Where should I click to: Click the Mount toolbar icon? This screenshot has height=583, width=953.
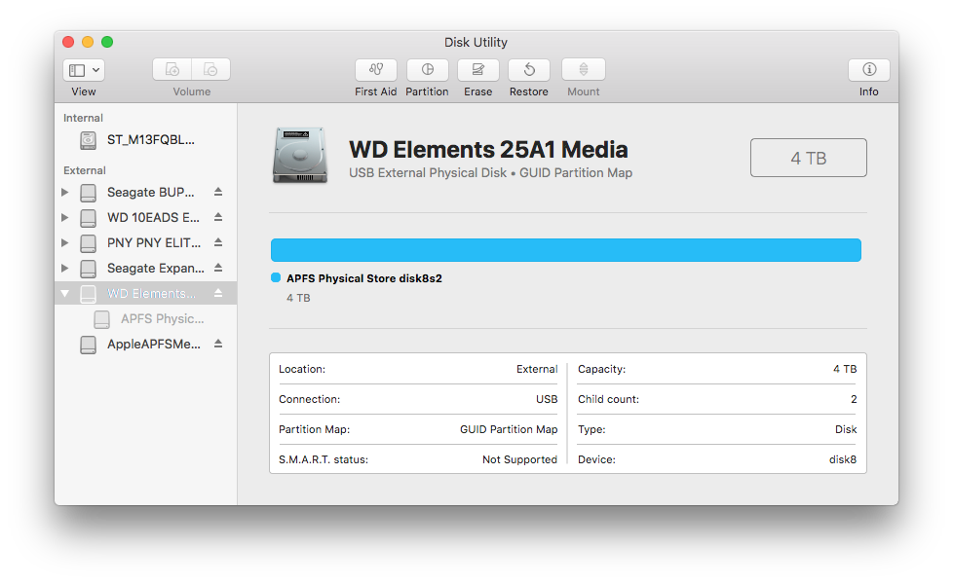(x=584, y=69)
